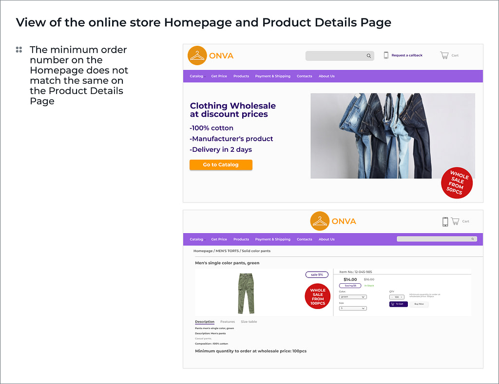
Task: Switch to the Features tab
Action: pos(228,322)
